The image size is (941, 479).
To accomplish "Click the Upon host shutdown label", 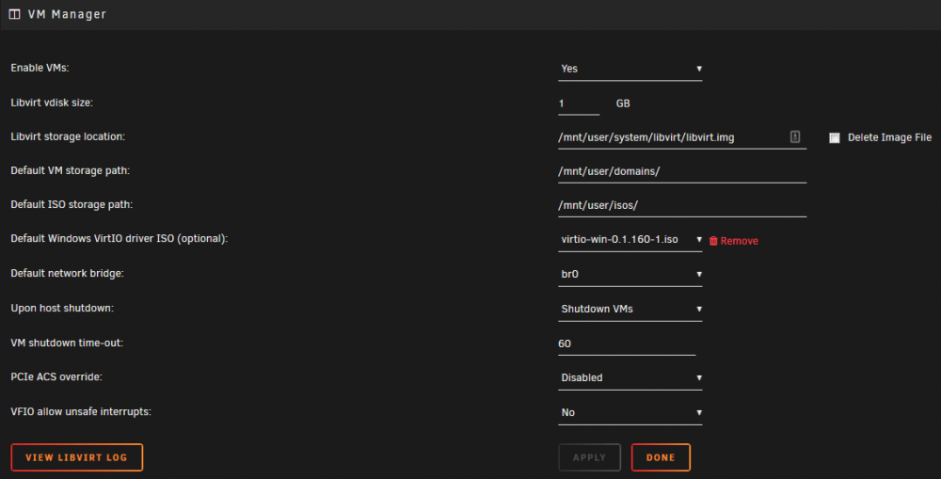I will coord(62,308).
